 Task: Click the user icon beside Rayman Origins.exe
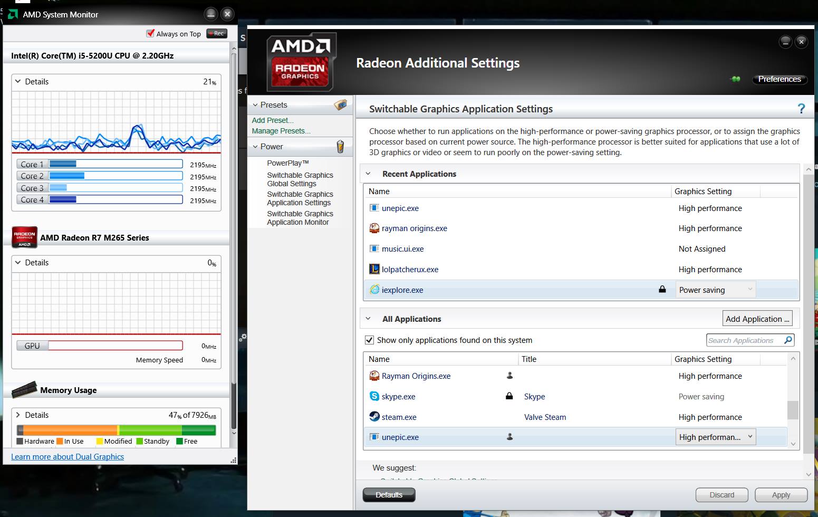pyautogui.click(x=509, y=375)
